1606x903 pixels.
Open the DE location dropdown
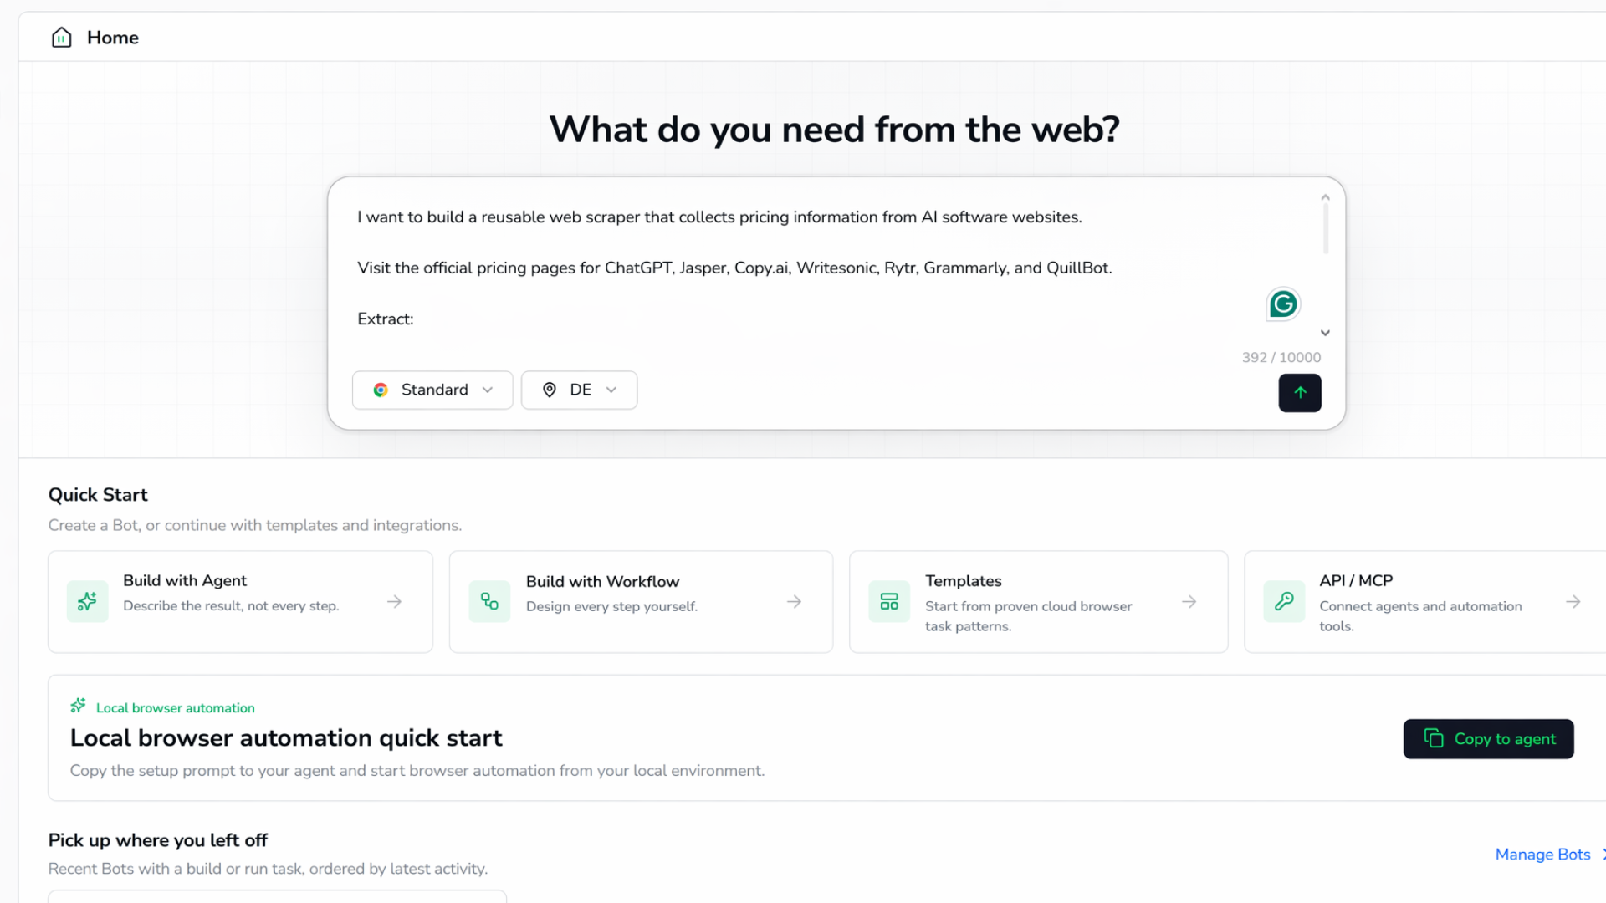[579, 390]
